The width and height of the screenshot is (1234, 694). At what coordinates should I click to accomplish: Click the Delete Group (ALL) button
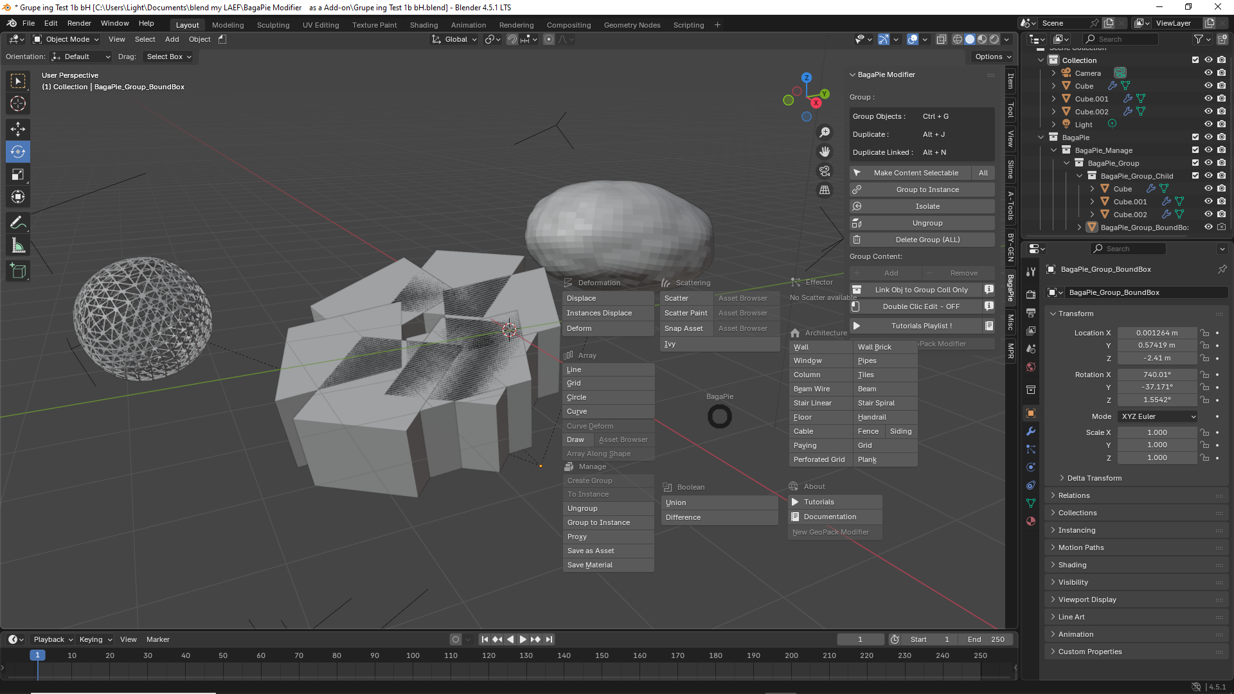coord(927,240)
